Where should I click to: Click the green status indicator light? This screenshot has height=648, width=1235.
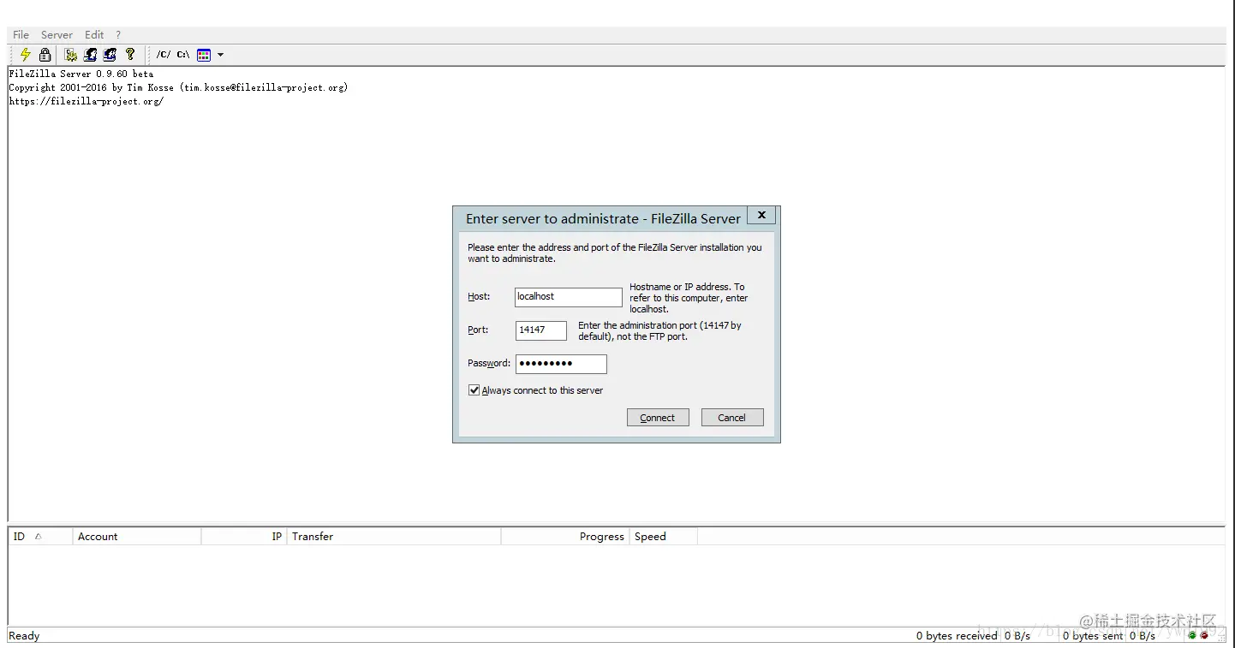tap(1192, 636)
